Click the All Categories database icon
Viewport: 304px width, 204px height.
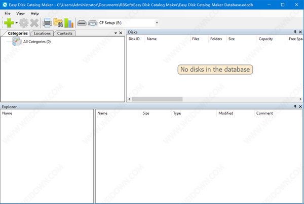pyautogui.click(x=17, y=41)
